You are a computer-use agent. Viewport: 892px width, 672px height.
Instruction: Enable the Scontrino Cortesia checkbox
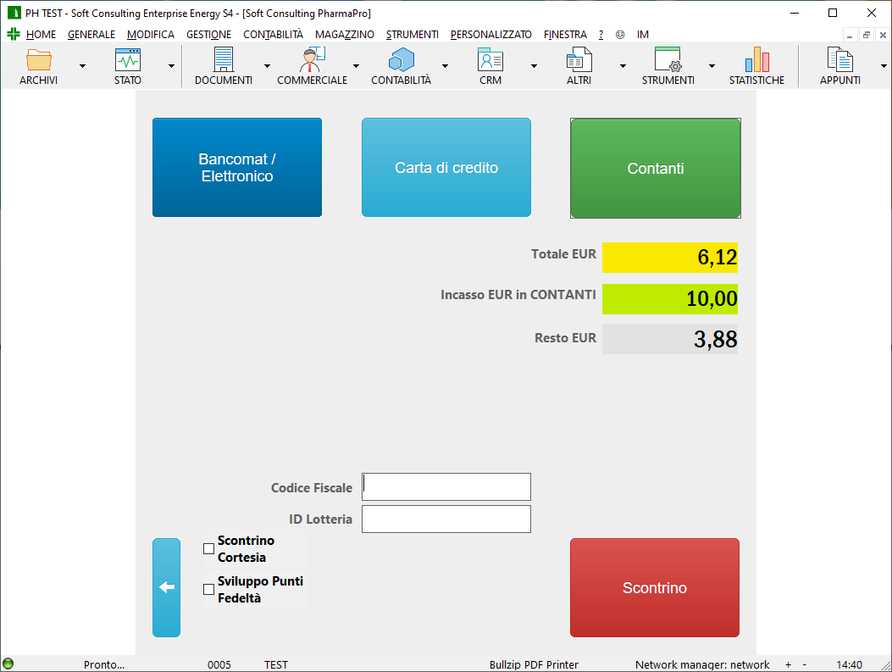(208, 549)
